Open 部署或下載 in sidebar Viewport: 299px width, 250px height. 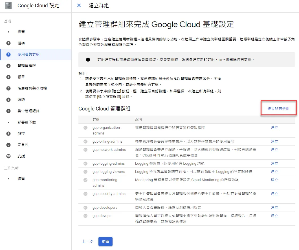[27, 122]
